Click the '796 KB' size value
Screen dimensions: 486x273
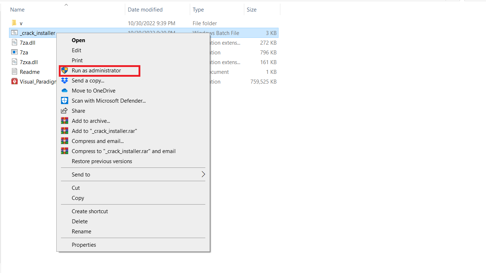tap(268, 53)
